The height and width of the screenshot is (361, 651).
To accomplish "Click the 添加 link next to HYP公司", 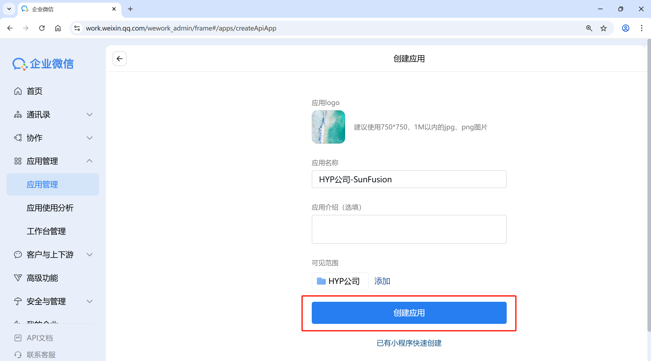I will point(382,281).
